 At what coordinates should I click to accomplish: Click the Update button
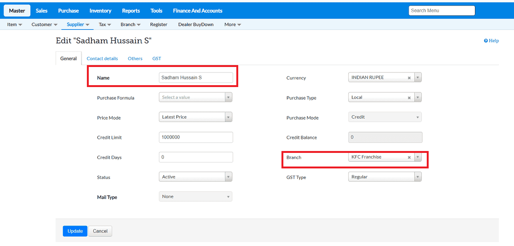click(x=75, y=231)
